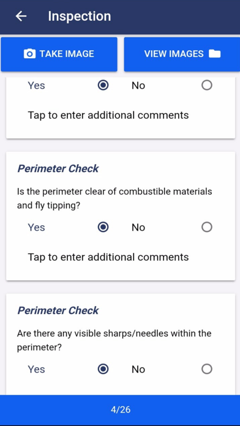Click the camera icon on Take Image

point(29,54)
